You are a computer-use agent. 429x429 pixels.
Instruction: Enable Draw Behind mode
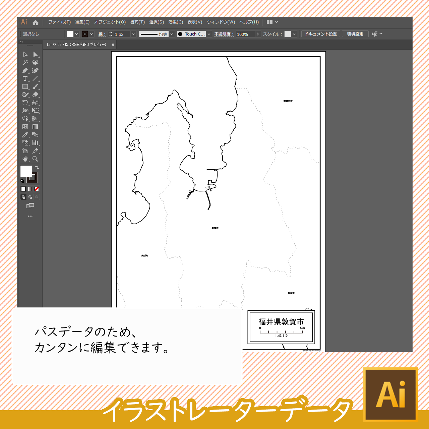pos(30,197)
